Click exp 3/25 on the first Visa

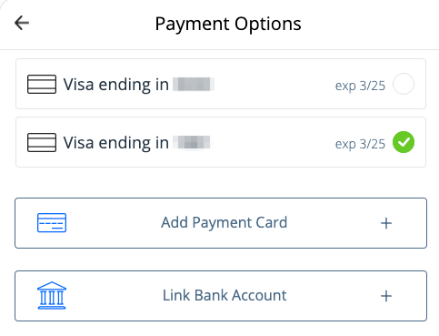click(x=360, y=86)
